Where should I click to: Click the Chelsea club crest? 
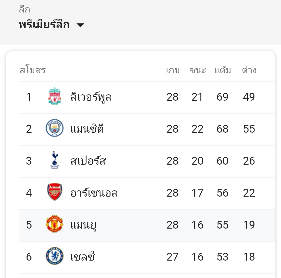point(55,256)
